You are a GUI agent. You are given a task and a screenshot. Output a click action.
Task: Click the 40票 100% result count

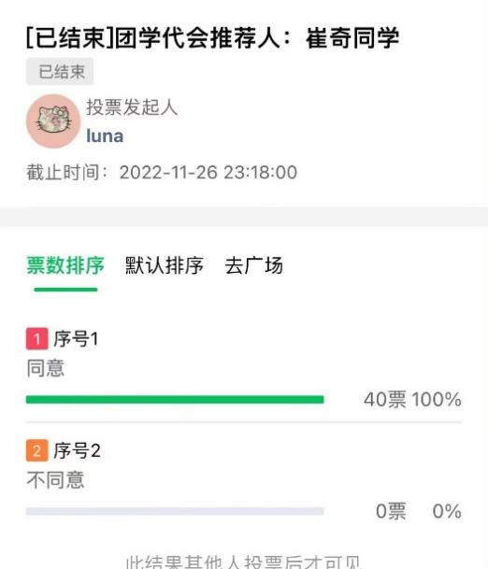[x=412, y=400]
